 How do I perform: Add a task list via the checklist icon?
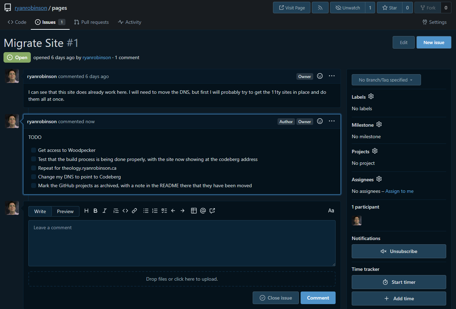[x=164, y=211]
